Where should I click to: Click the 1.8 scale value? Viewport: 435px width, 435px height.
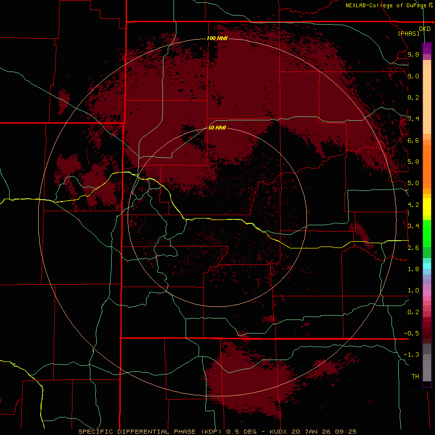413,269
